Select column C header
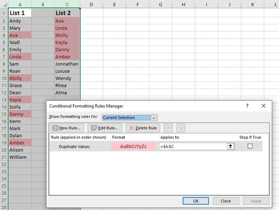 (67, 4)
